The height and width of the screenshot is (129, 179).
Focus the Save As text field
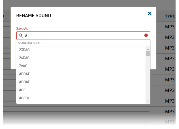[x=83, y=36]
